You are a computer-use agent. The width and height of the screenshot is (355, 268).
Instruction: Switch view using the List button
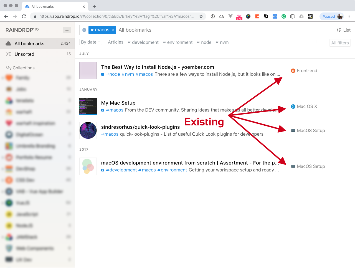click(x=343, y=30)
